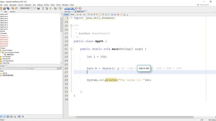
Task: Close the Start Page tab
Action: pos(72,12)
